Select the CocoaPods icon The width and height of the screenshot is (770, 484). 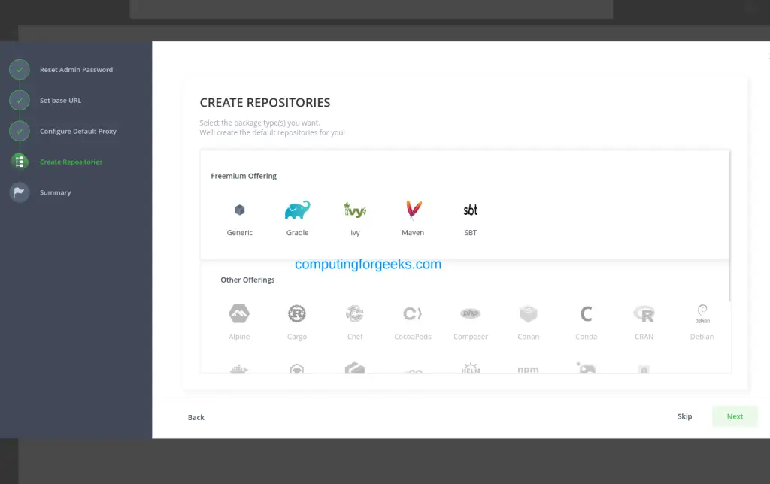click(413, 313)
